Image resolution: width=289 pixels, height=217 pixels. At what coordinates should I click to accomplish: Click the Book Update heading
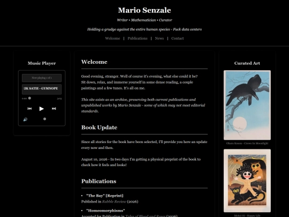99,128
